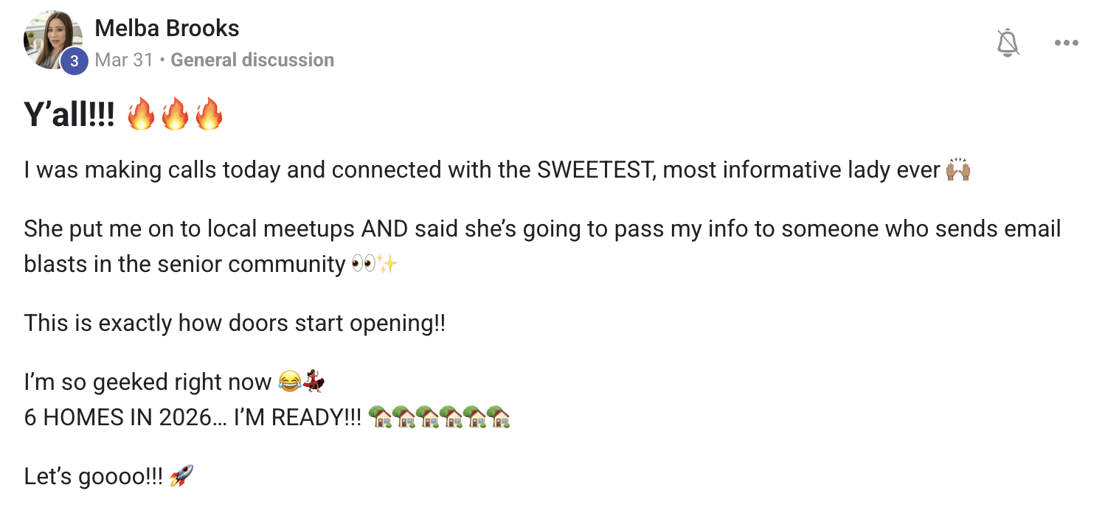Click the level 3 badge on avatar
1105x510 pixels.
[74, 62]
